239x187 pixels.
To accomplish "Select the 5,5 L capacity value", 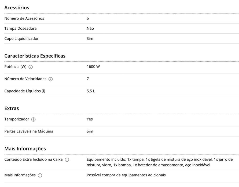I will point(91,91).
